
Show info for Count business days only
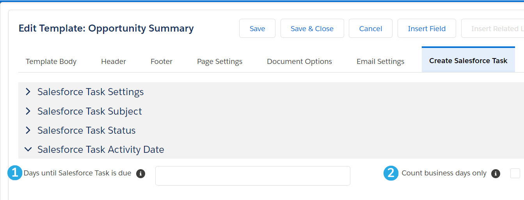496,173
